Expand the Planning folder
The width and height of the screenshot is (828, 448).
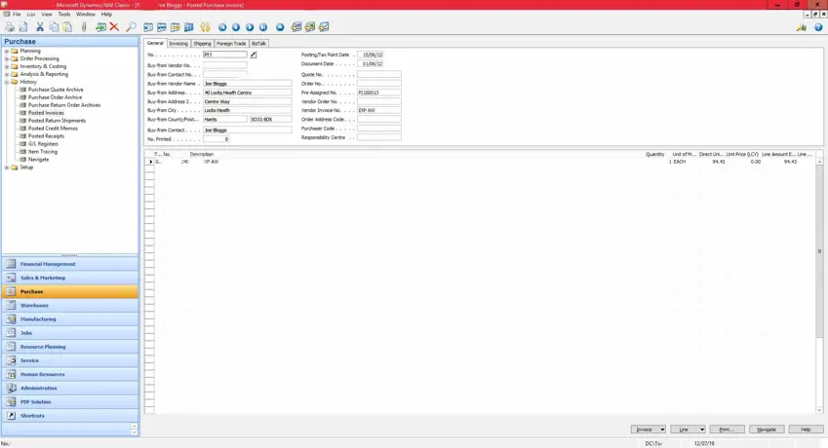pos(7,51)
